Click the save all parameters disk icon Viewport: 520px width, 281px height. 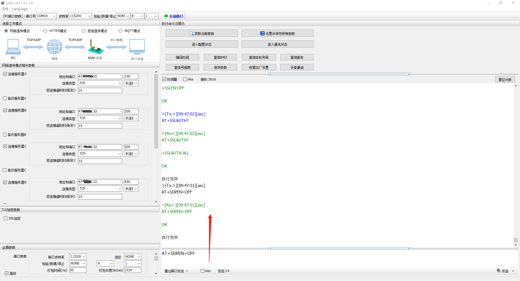(262, 34)
